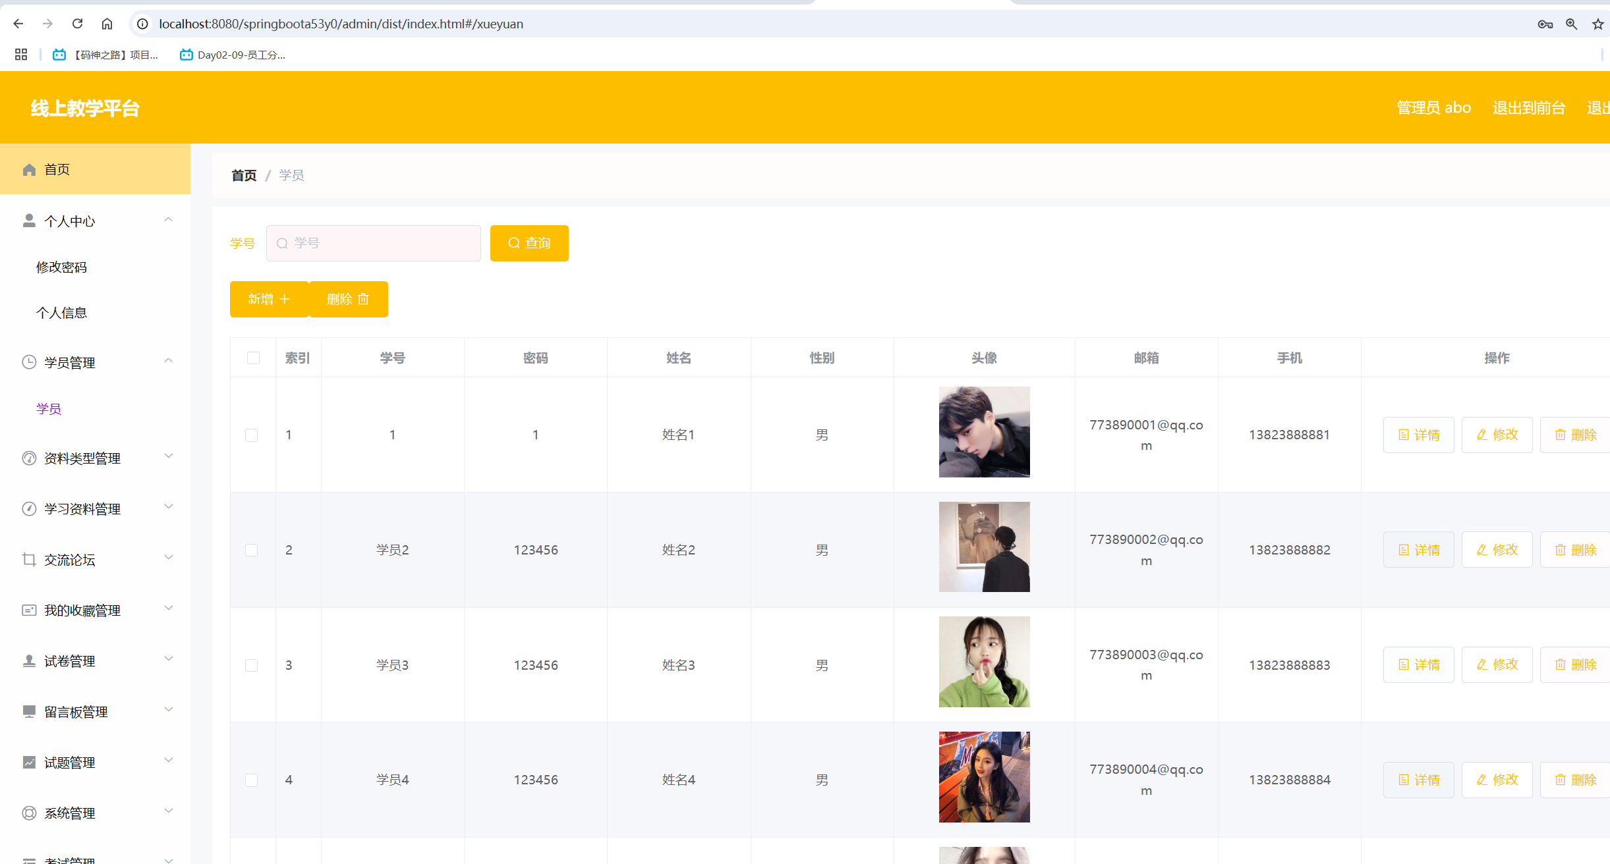
Task: Open avatar thumbnail of 姓名4
Action: coord(985,777)
